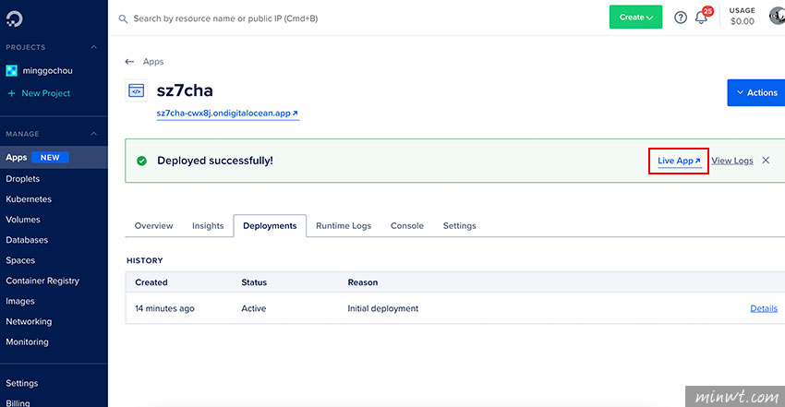Click the NEW badge next to Apps
Viewport: 785px width, 407px height.
[x=50, y=158]
